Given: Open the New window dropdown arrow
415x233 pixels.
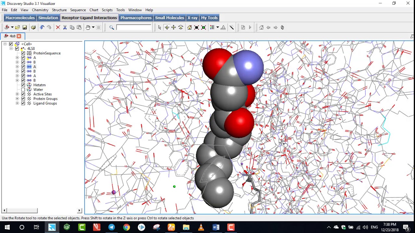Looking at the screenshot, I should (x=12, y=28).
